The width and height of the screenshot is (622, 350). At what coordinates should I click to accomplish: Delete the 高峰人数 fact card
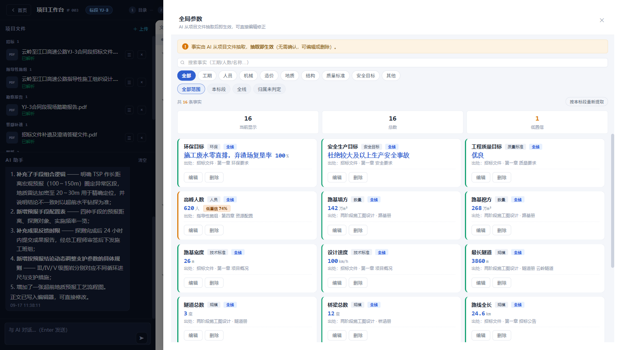(214, 231)
